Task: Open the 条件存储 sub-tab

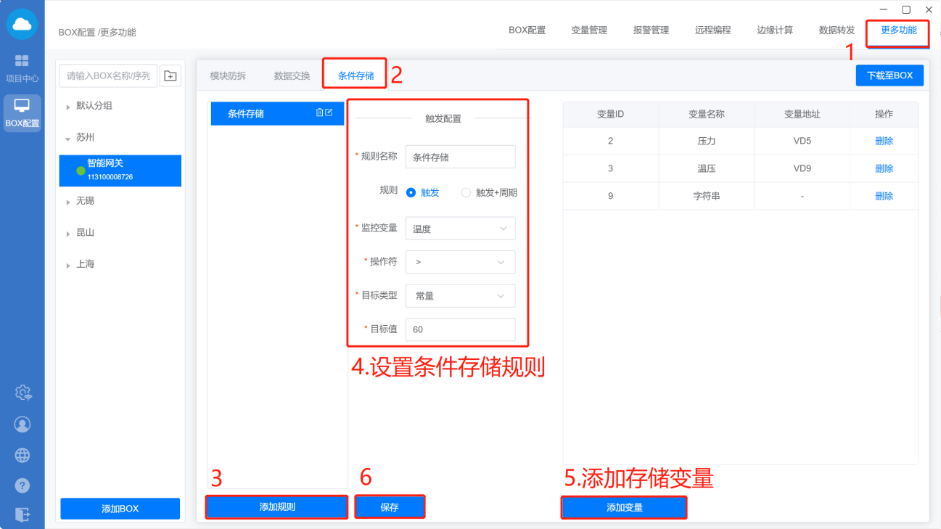Action: click(x=356, y=75)
